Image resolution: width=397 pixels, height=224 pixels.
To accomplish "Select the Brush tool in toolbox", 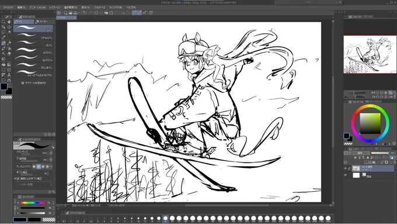I will pyautogui.click(x=4, y=49).
